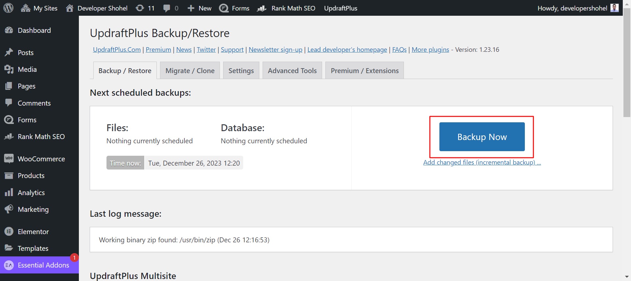Image resolution: width=631 pixels, height=281 pixels.
Task: Open UpdraftPlus in the admin bar
Action: (340, 8)
